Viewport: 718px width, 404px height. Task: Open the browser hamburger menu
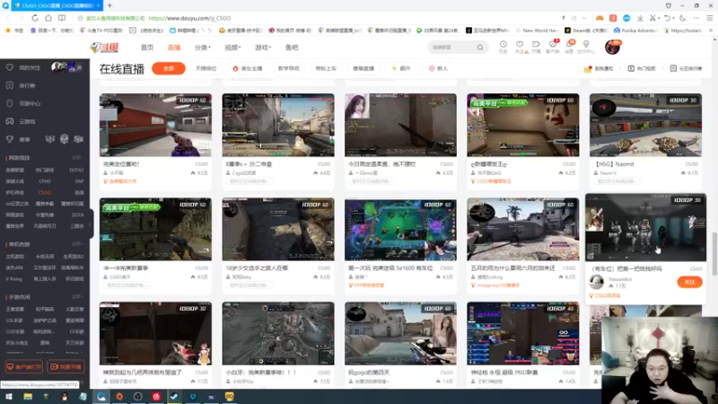[709, 18]
